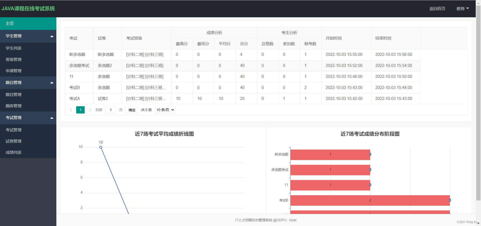Image resolution: width=481 pixels, height=226 pixels.
Task: Click the 考试B bar in the distribution chart
Action: click(370, 200)
